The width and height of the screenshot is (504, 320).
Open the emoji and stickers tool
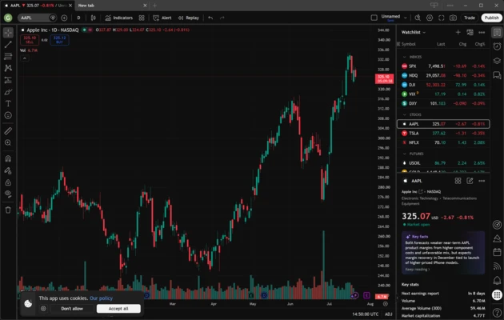tap(8, 115)
